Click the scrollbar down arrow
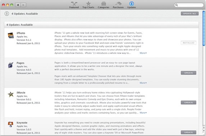This screenshot has width=206, height=136. pyautogui.click(x=204, y=131)
